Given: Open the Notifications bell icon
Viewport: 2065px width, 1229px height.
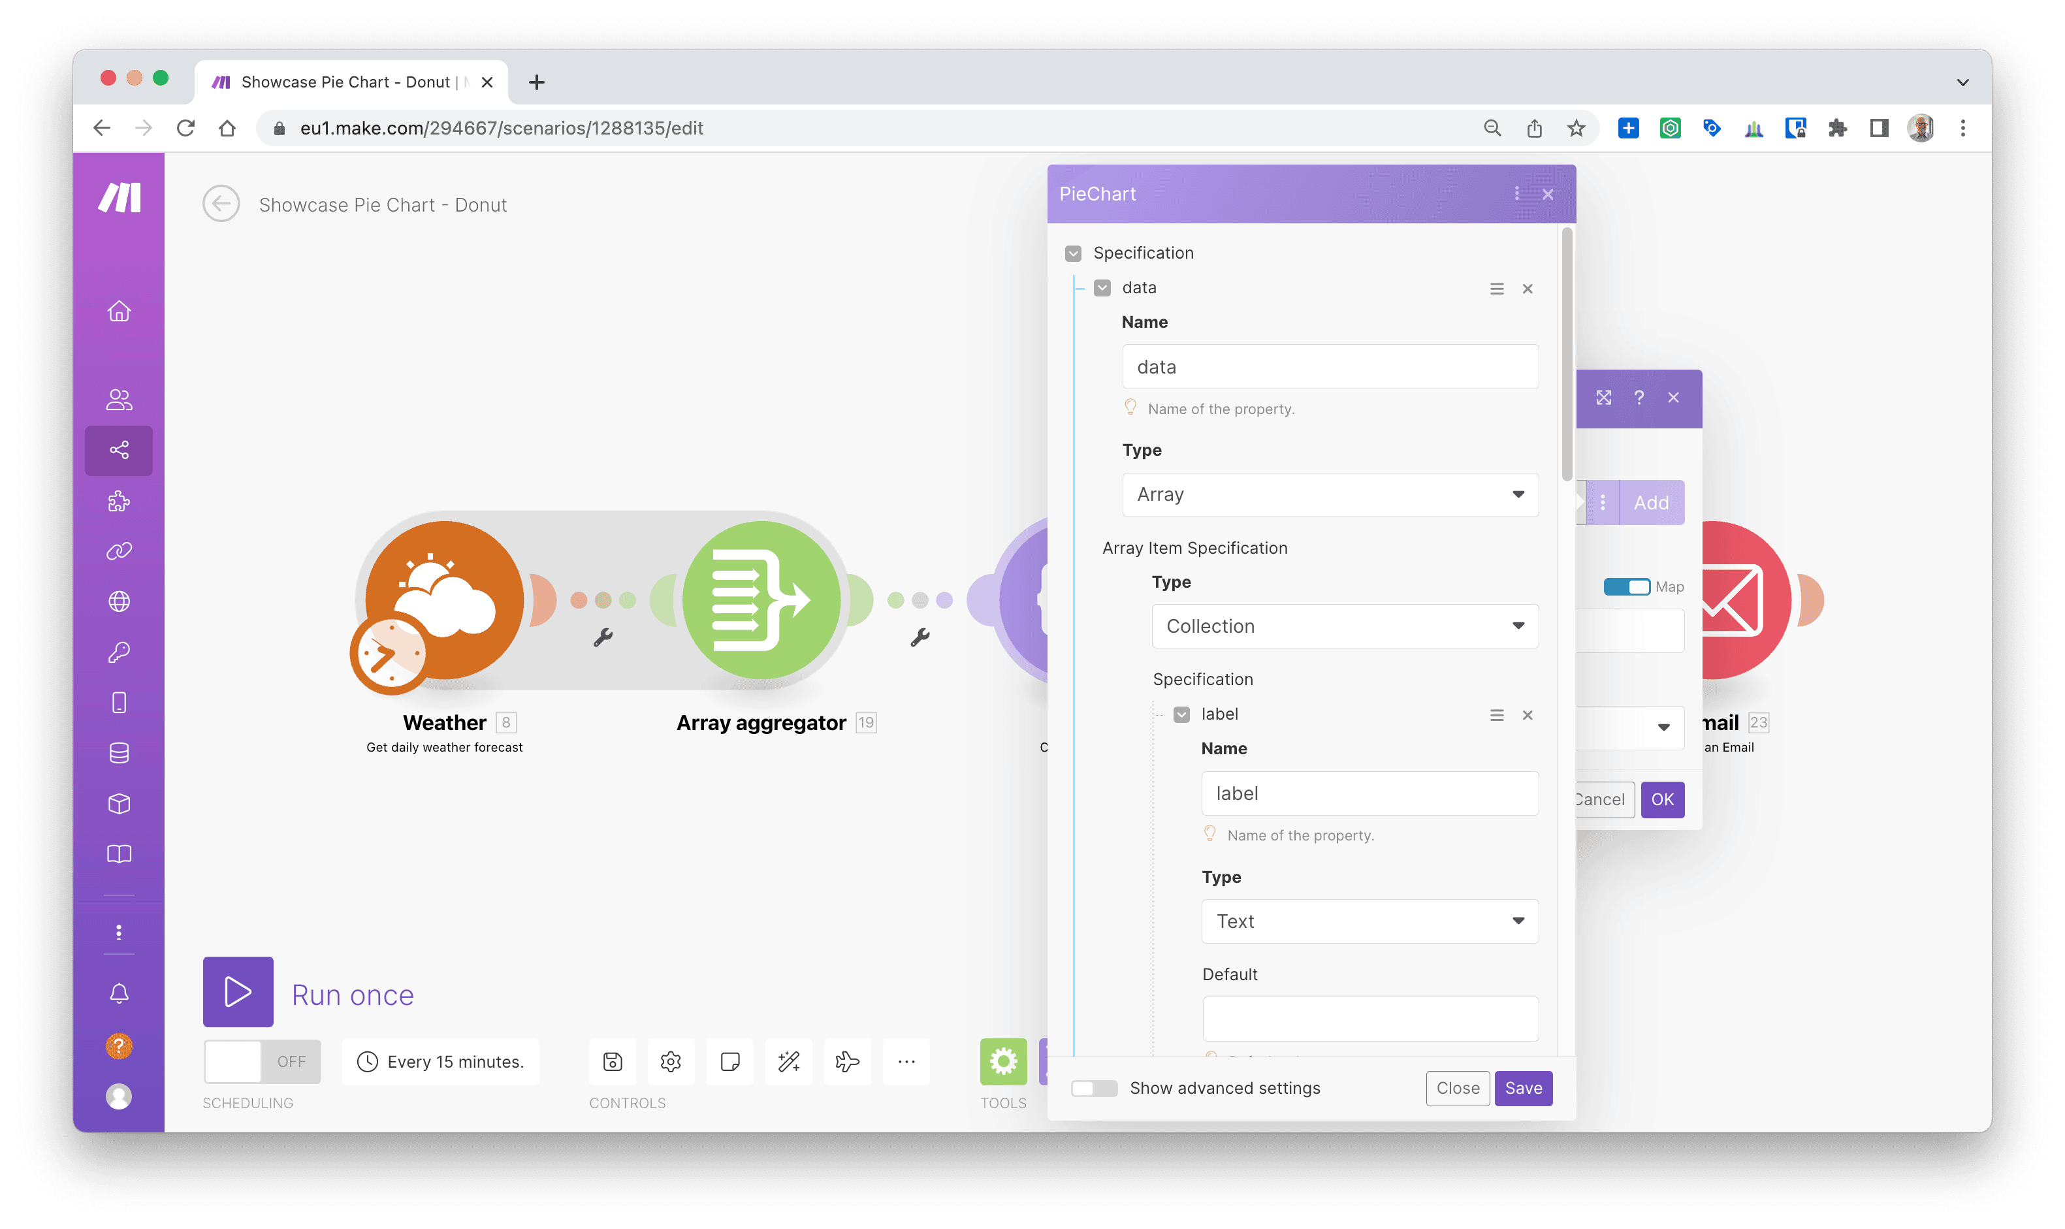Looking at the screenshot, I should [x=120, y=993].
